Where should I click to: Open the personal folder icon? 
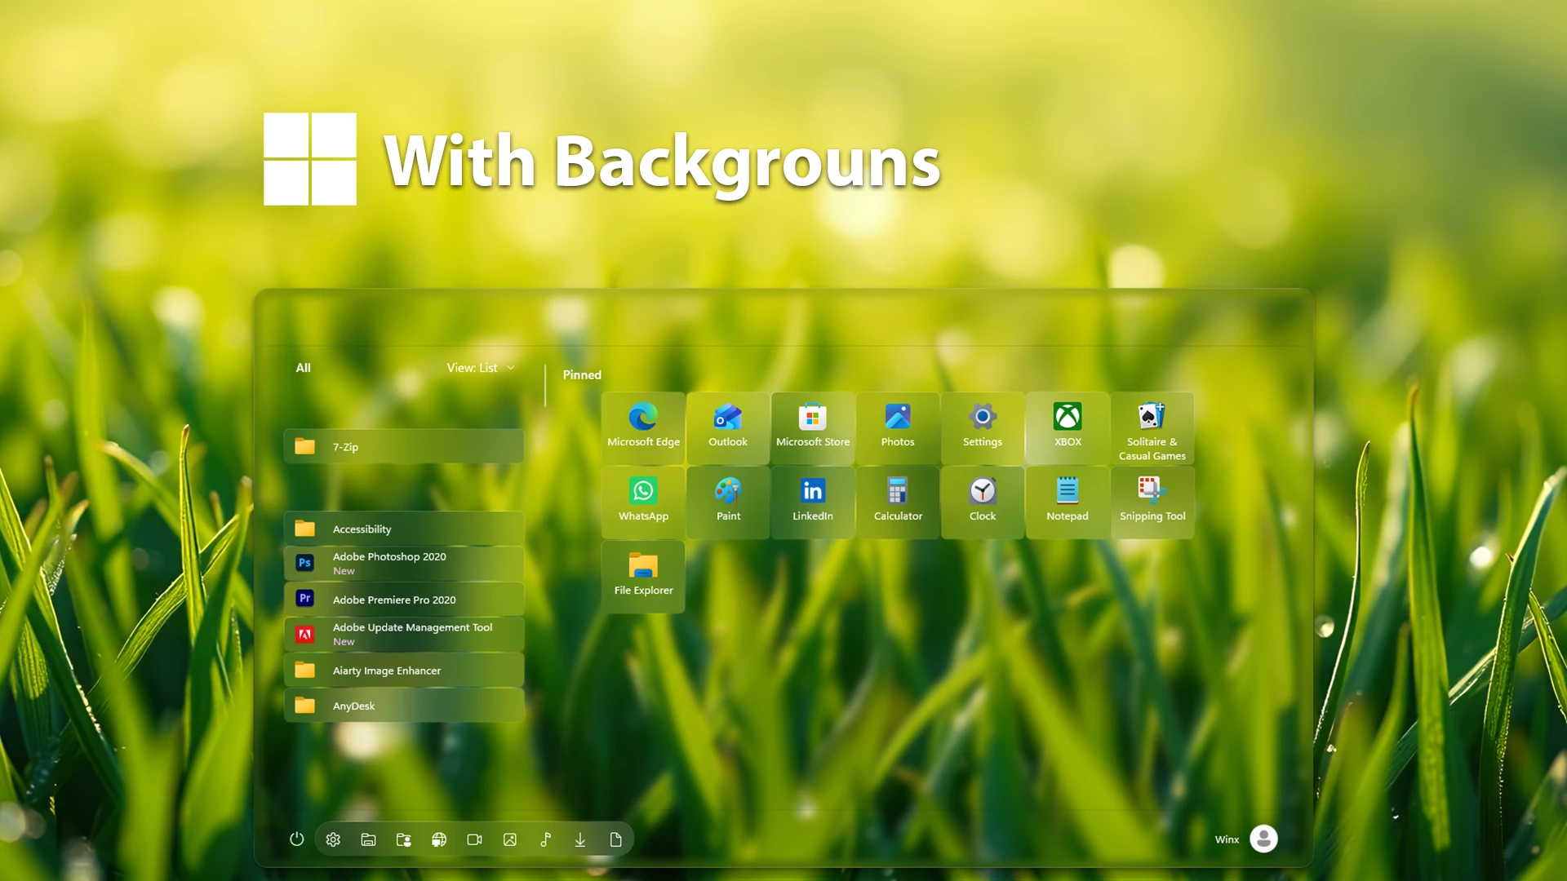pyautogui.click(x=404, y=839)
